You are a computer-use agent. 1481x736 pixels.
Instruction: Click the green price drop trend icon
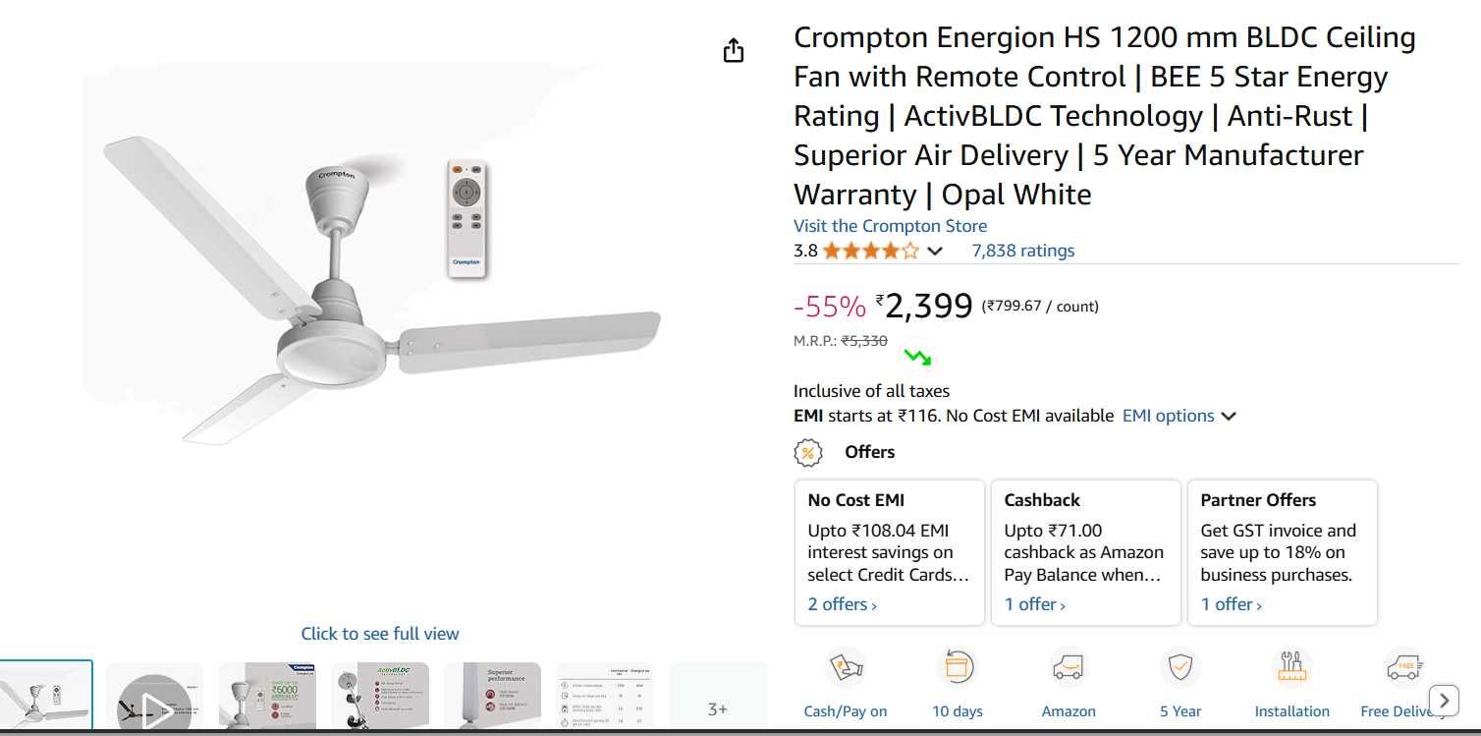[x=917, y=356]
